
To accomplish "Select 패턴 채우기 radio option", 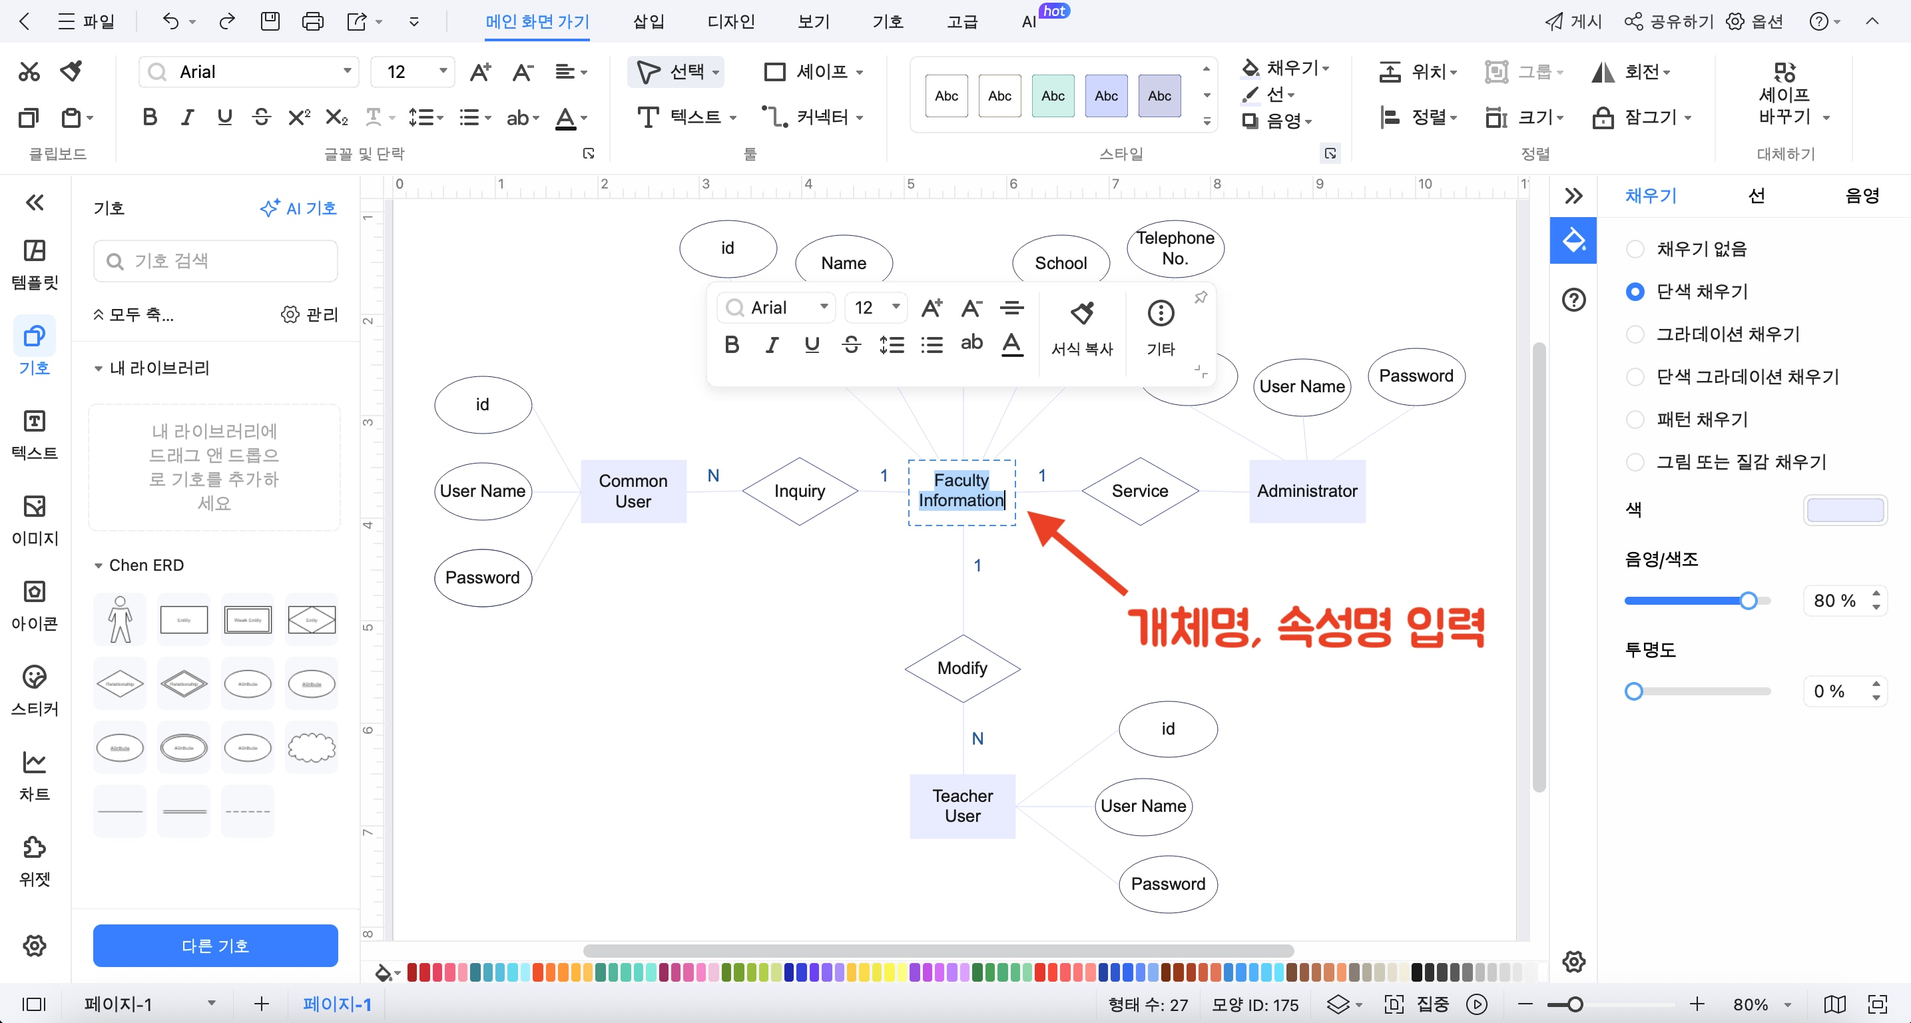I will [1635, 420].
